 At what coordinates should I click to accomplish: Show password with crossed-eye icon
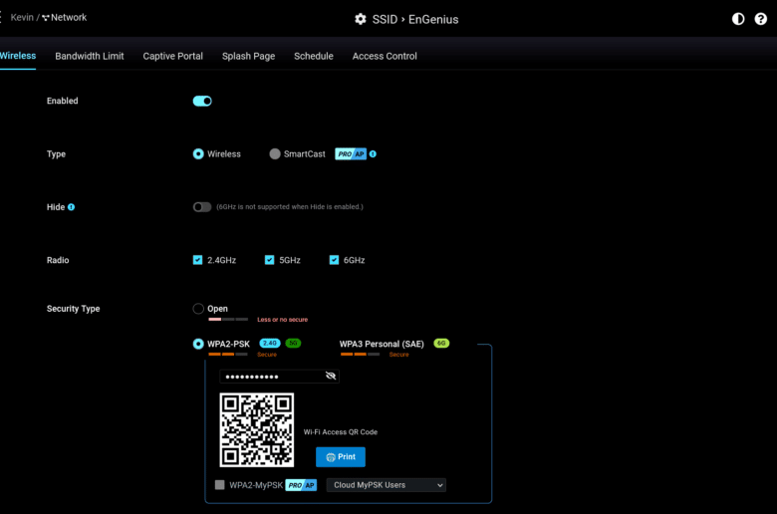(x=331, y=376)
